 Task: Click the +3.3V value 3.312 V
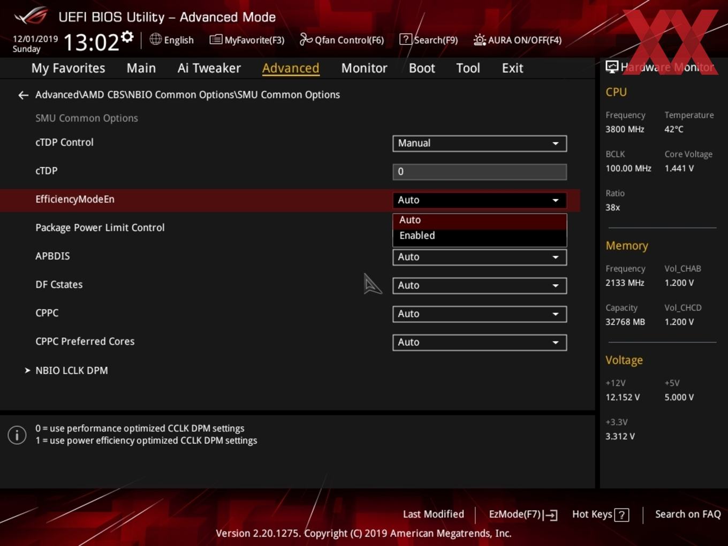pos(620,436)
